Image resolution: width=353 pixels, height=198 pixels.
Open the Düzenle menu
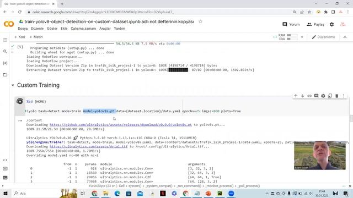37,29
